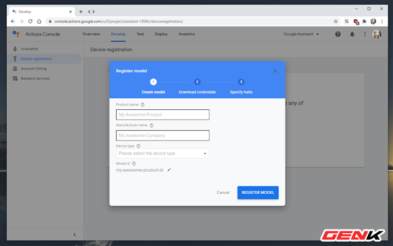Click the Specify traits step label

coord(241,92)
